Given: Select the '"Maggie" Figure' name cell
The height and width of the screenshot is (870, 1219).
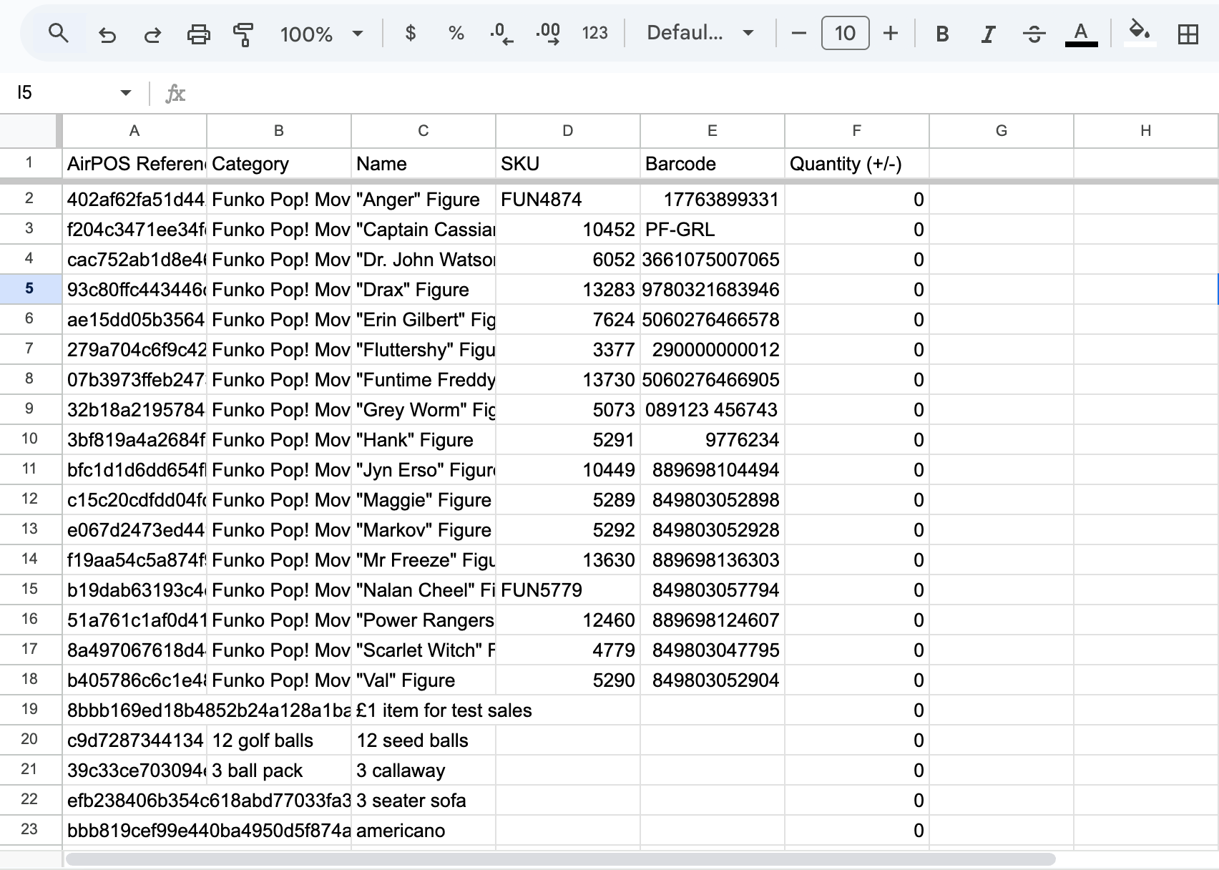Looking at the screenshot, I should coord(424,500).
